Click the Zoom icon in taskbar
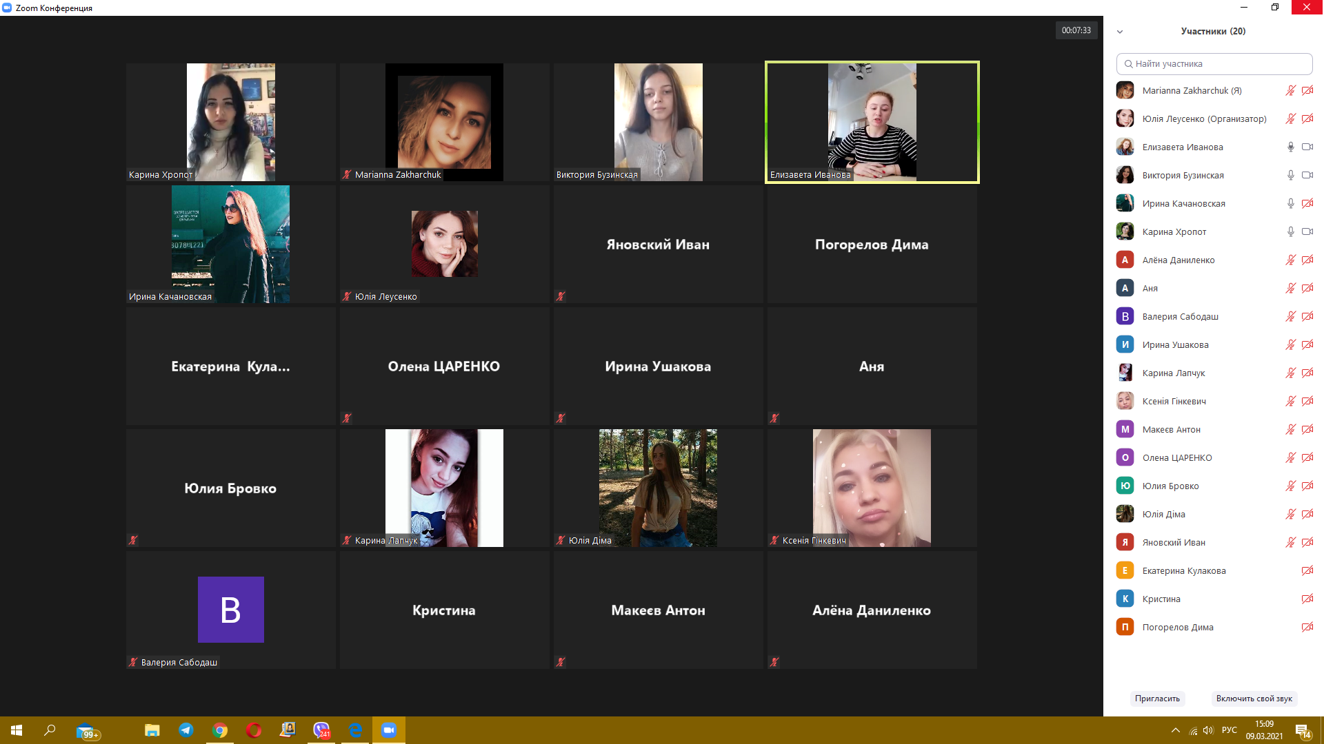 [389, 730]
